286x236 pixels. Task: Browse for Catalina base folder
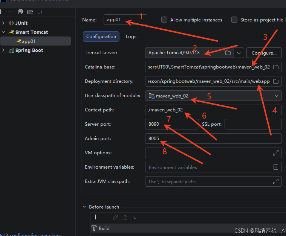click(x=276, y=67)
